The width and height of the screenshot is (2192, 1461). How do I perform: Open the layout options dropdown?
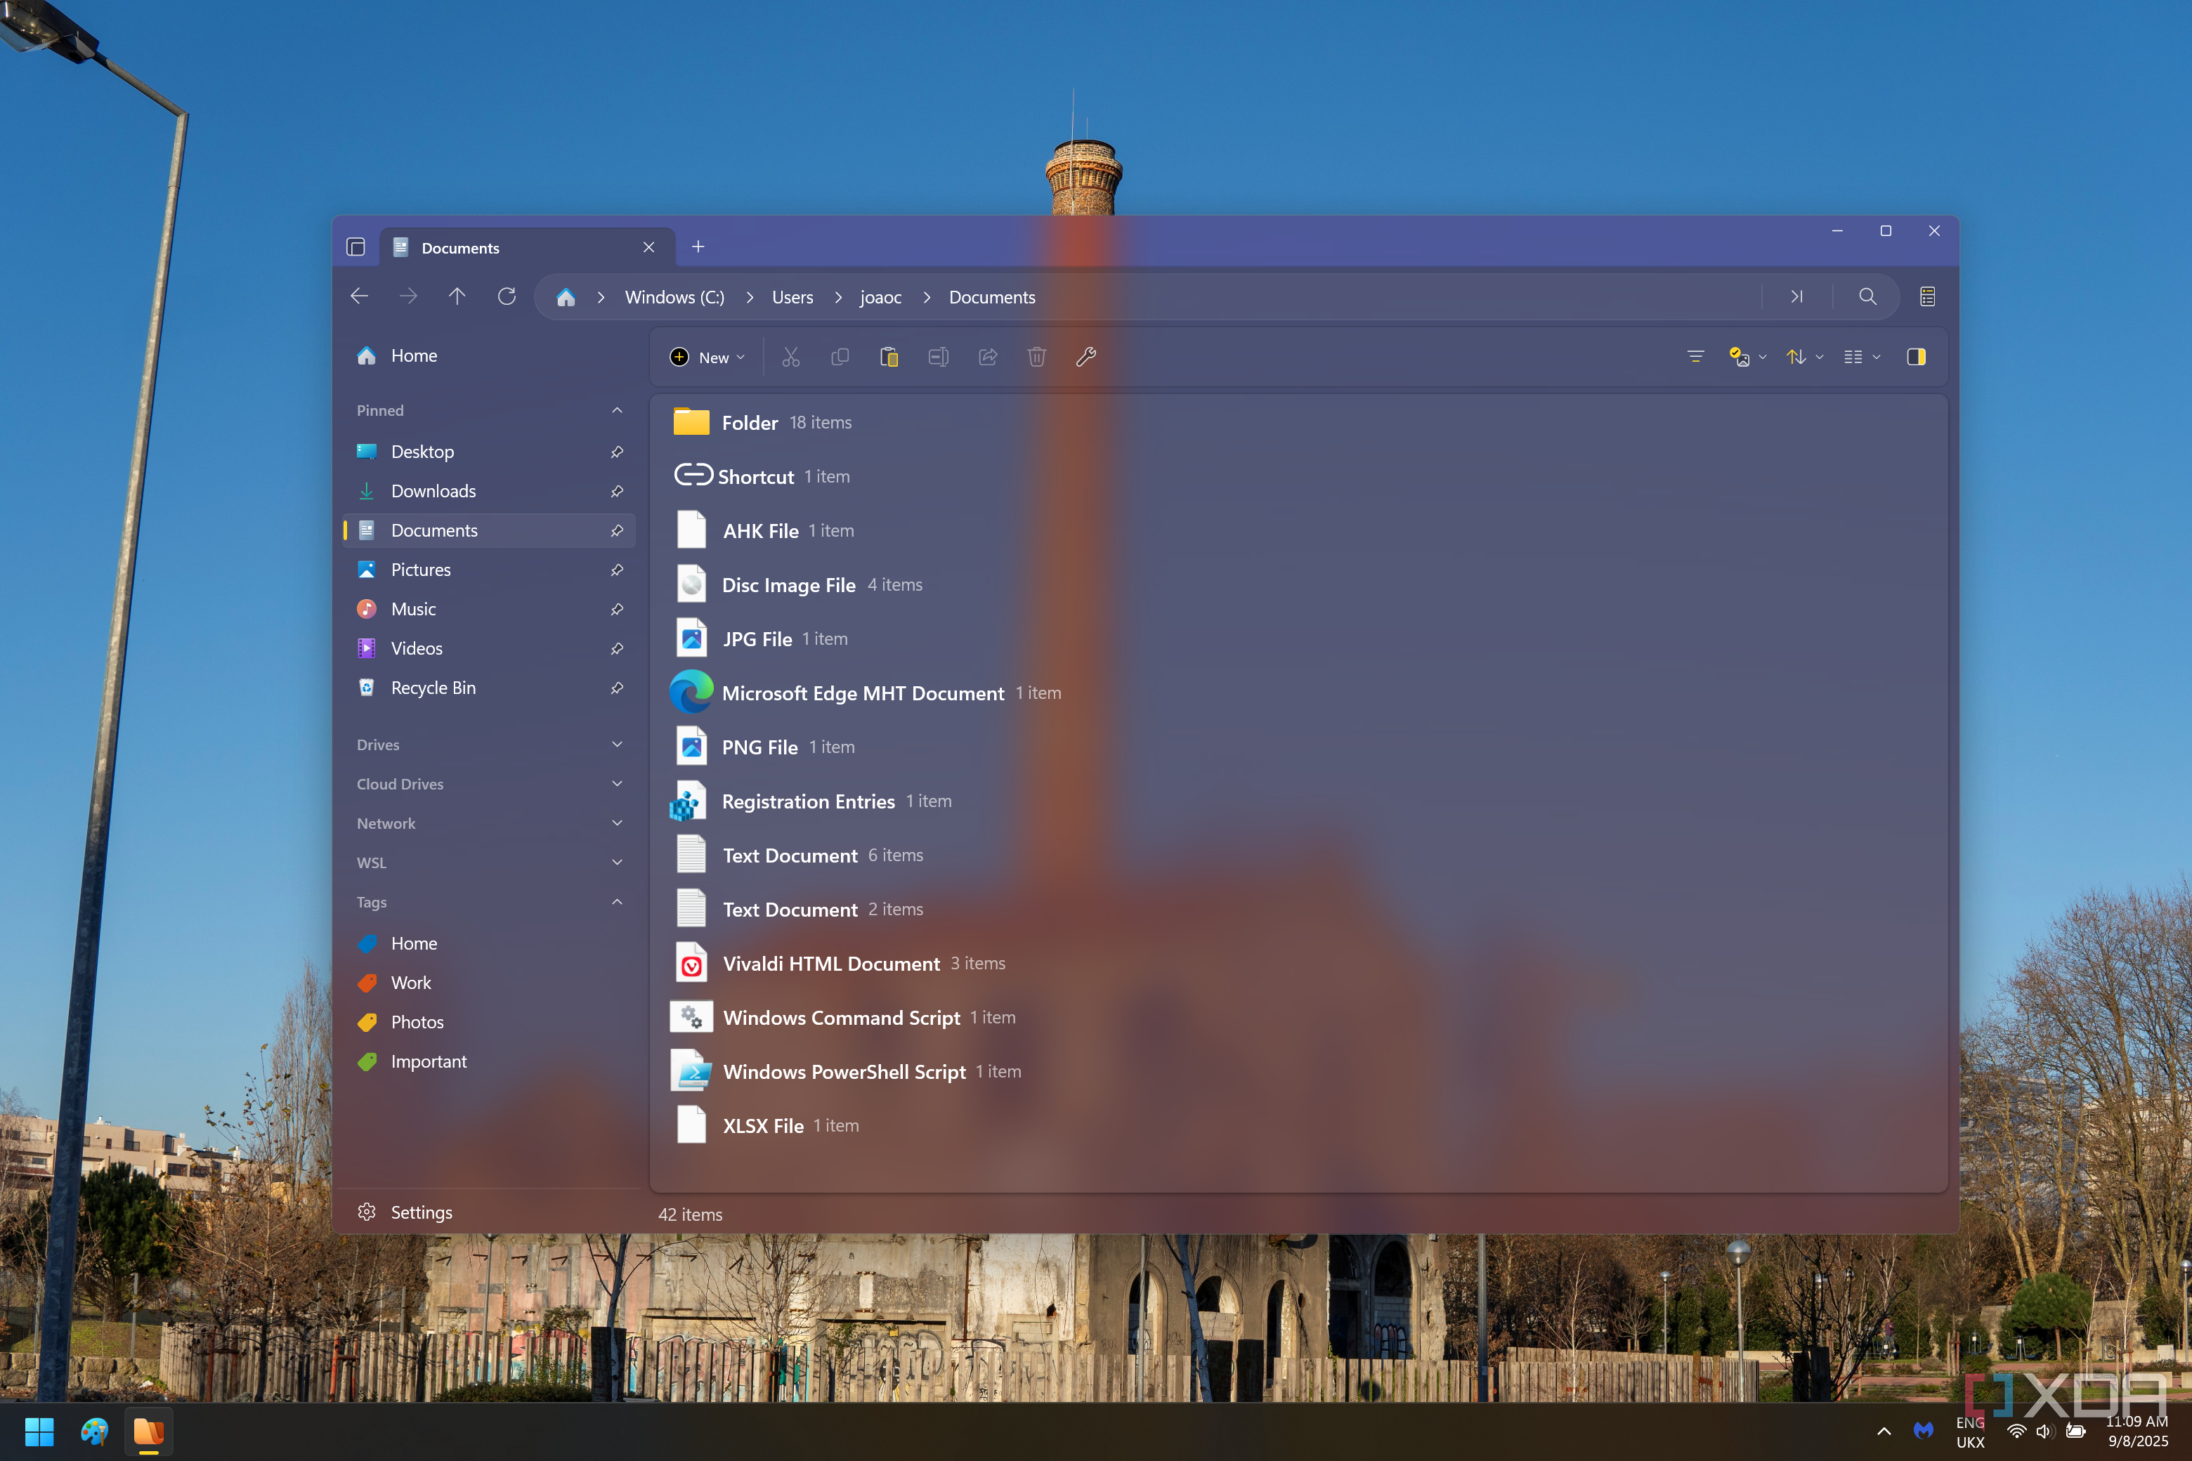point(1862,357)
